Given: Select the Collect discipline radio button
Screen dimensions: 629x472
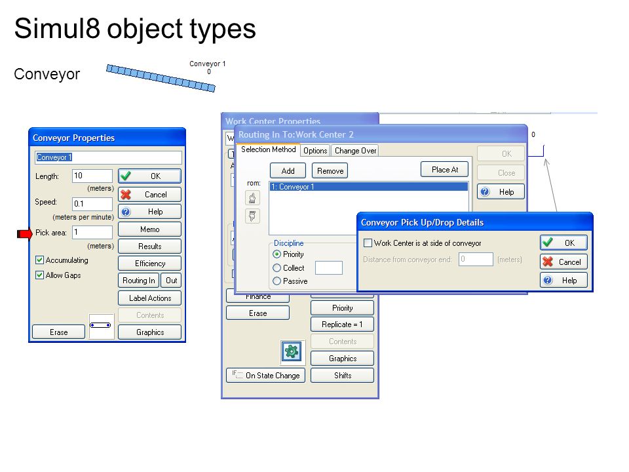Looking at the screenshot, I should coord(276,267).
